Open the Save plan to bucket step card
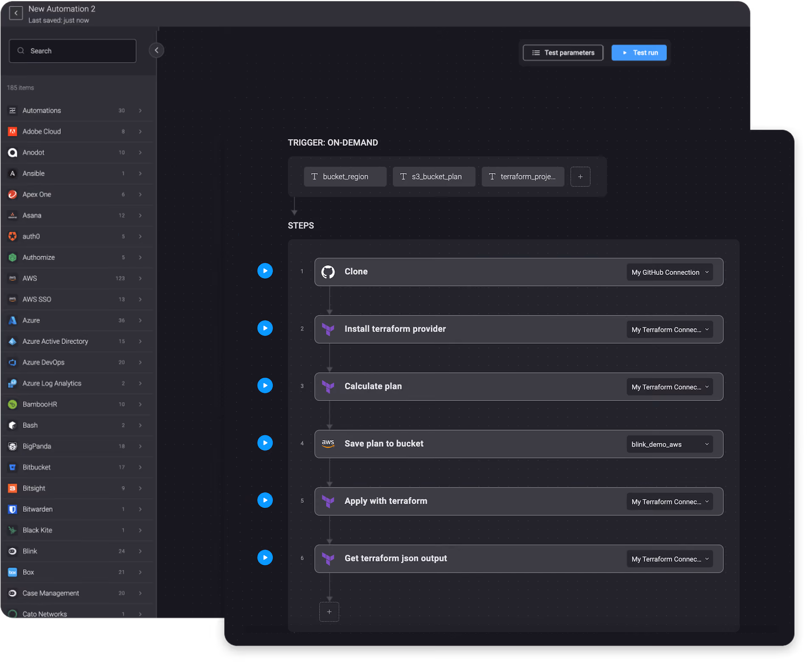This screenshot has height=662, width=807. (519, 444)
